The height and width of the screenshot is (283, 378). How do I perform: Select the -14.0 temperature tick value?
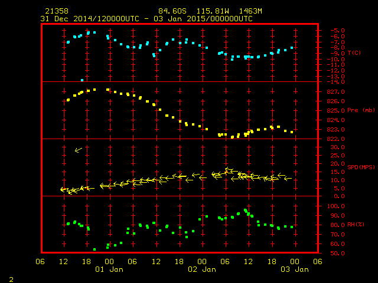[336, 82]
